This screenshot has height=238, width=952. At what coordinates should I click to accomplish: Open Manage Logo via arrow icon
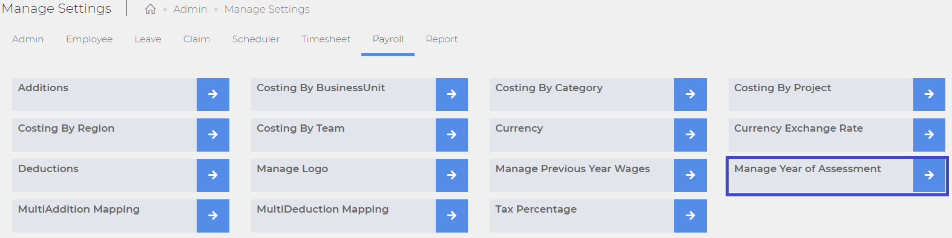pos(451,175)
